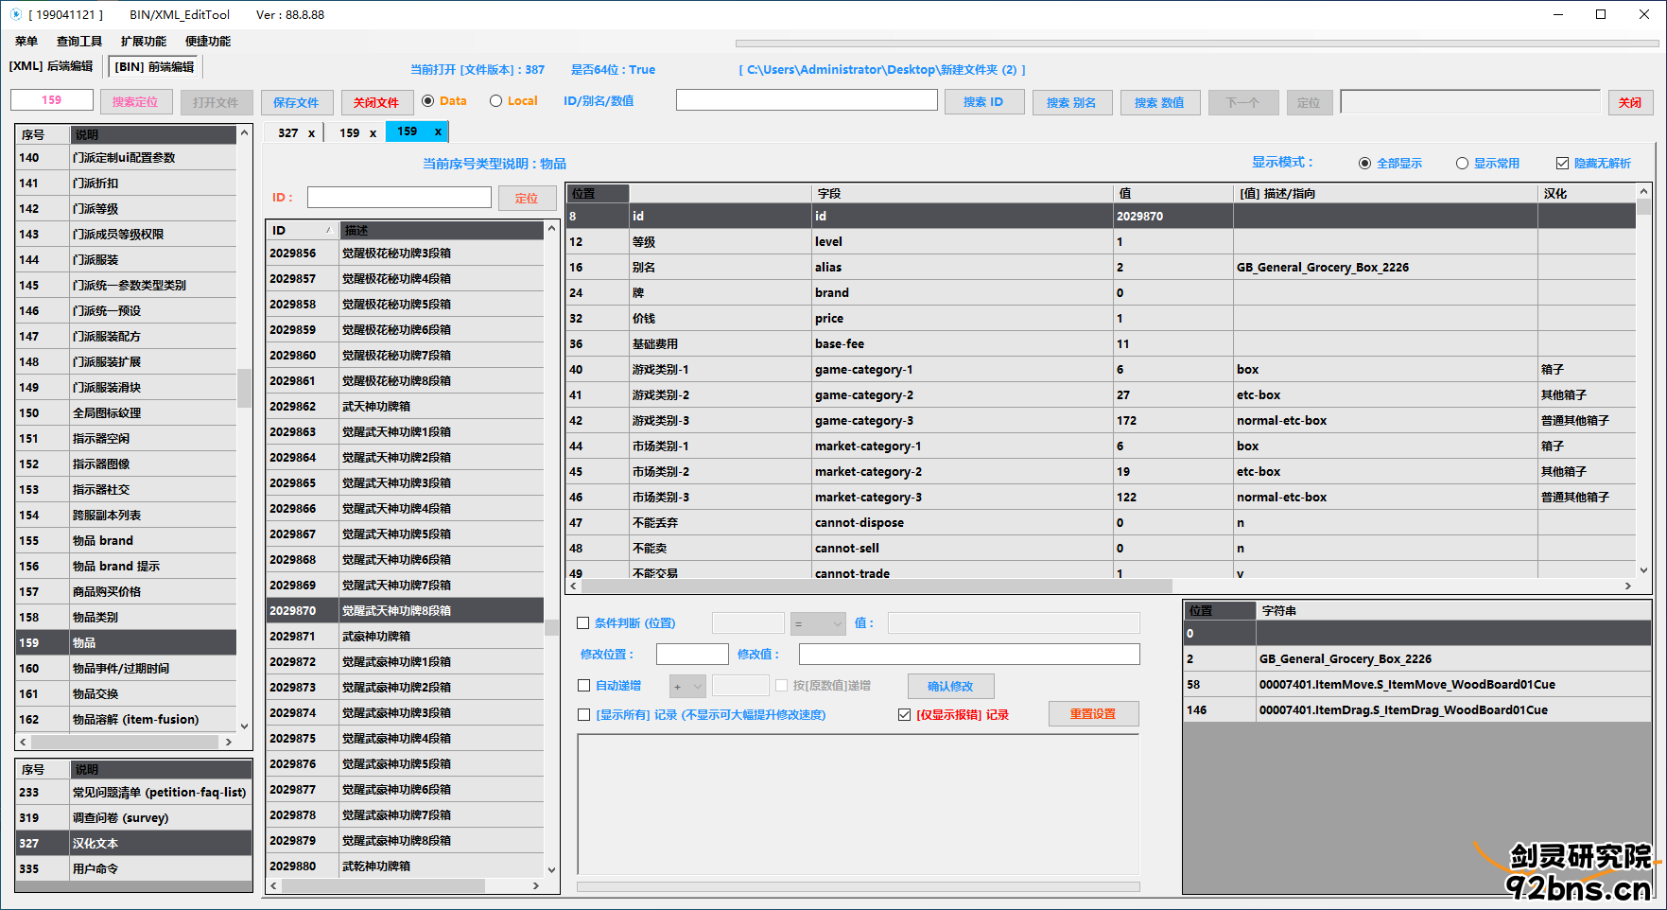
Task: Focus the ID/别名/数值 search field
Action: [807, 100]
